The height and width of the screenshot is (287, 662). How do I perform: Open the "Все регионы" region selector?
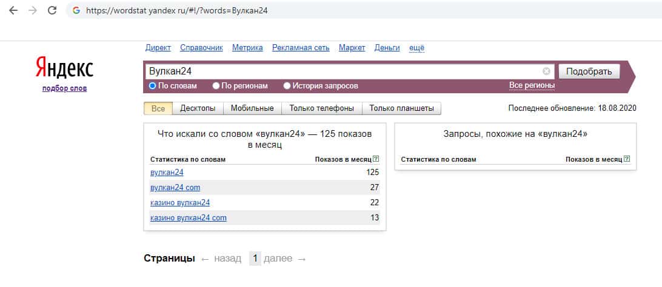[532, 85]
